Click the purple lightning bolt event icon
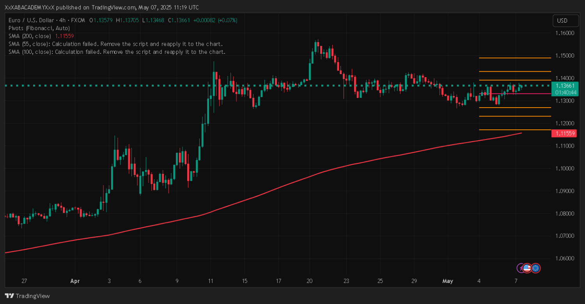This screenshot has height=304, width=585. pos(520,268)
